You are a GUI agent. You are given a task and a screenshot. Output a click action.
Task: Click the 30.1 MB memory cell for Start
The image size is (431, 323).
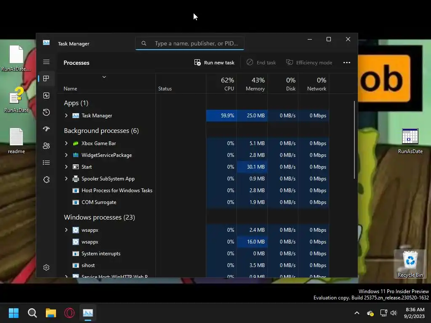253,167
